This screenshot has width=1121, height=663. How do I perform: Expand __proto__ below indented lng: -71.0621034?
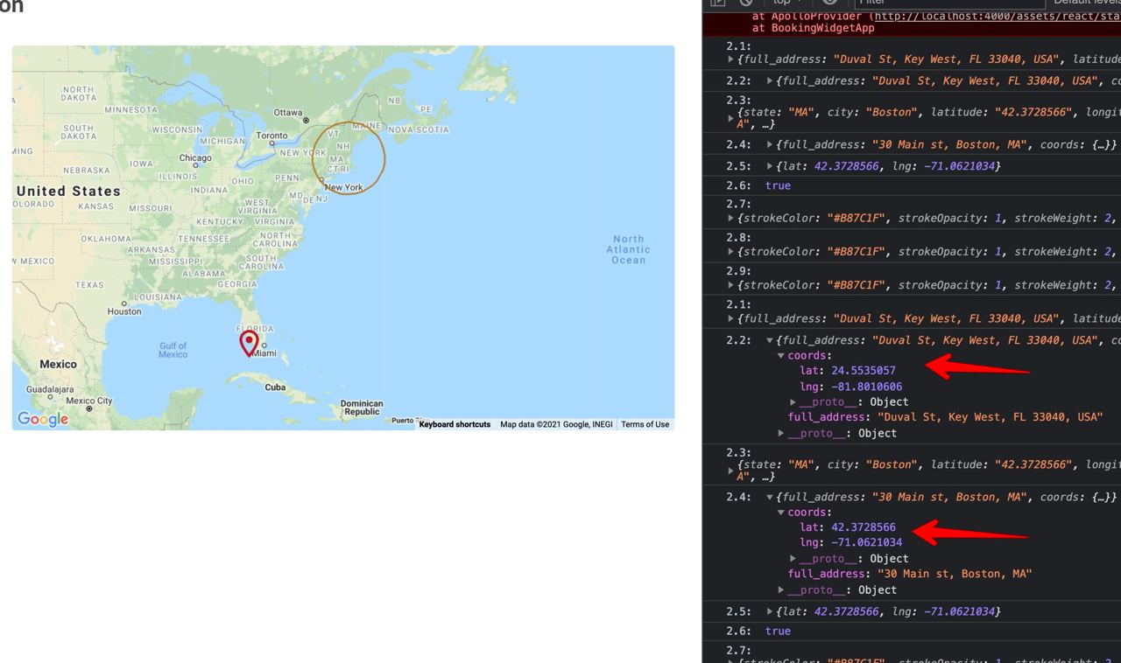click(793, 559)
